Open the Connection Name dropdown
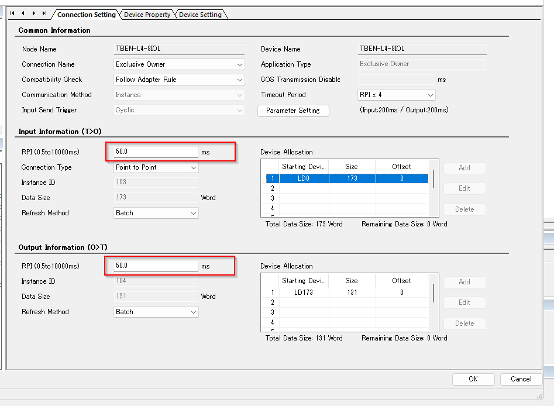This screenshot has width=554, height=406. 179,64
